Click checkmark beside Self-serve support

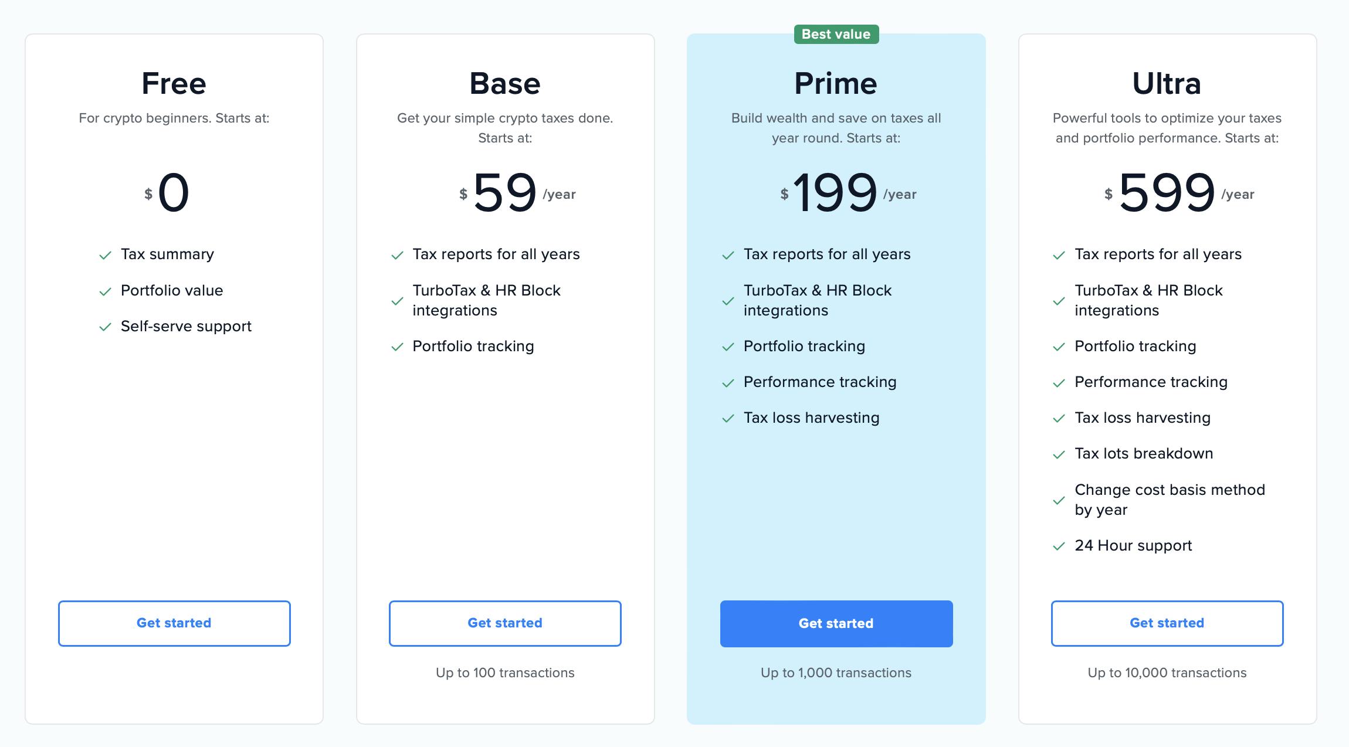(x=106, y=327)
